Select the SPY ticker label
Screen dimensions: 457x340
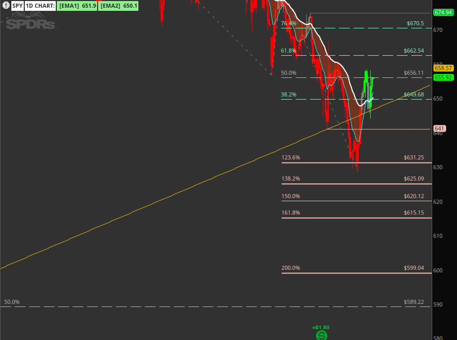pyautogui.click(x=17, y=6)
